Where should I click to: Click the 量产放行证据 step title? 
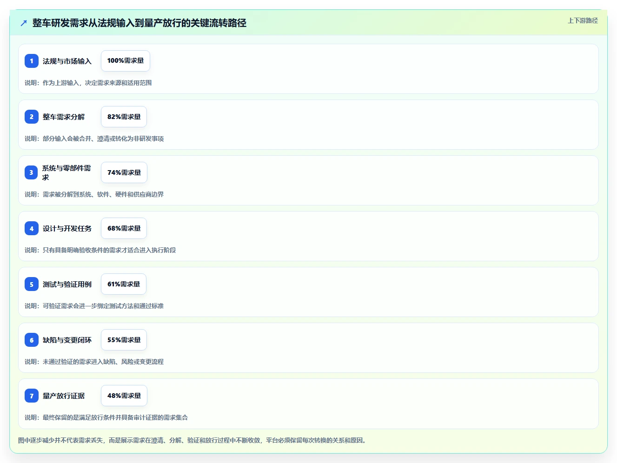[64, 396]
